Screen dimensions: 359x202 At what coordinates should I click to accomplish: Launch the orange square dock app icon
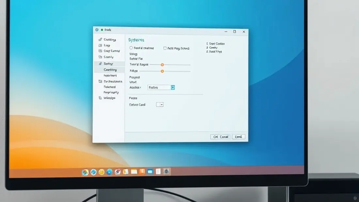pos(142,171)
